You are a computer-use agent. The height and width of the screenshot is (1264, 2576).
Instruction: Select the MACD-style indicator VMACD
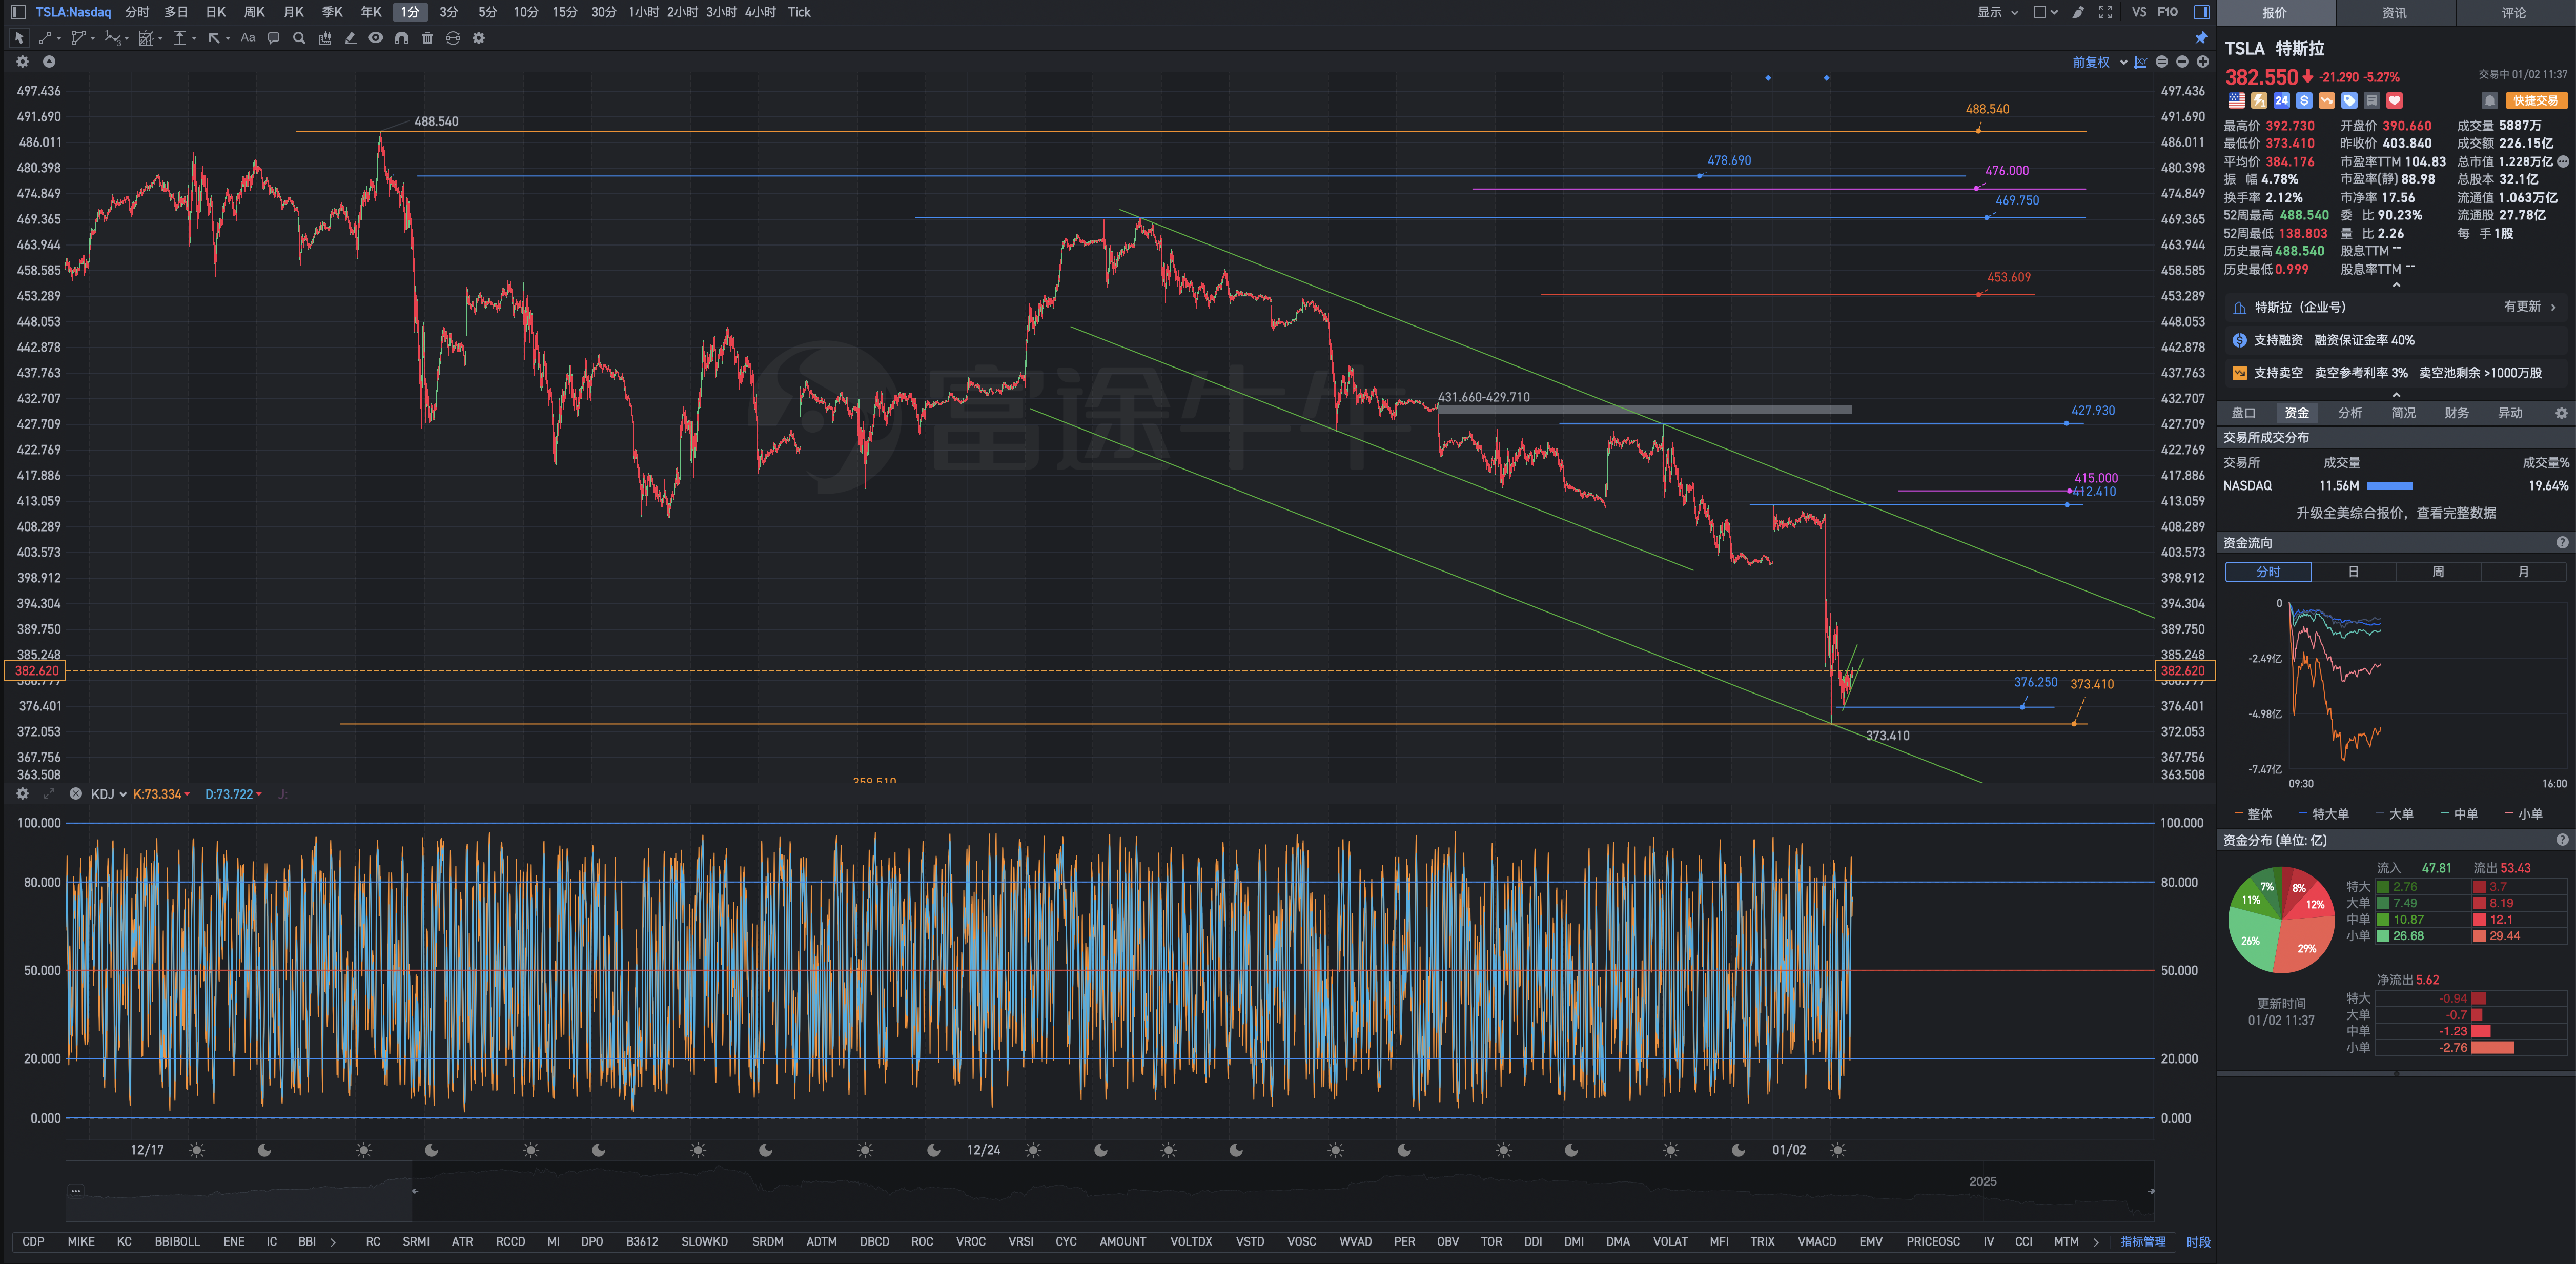1817,1242
